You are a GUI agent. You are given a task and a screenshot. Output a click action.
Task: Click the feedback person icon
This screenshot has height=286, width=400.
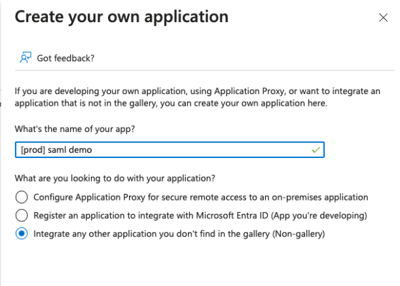(x=24, y=58)
